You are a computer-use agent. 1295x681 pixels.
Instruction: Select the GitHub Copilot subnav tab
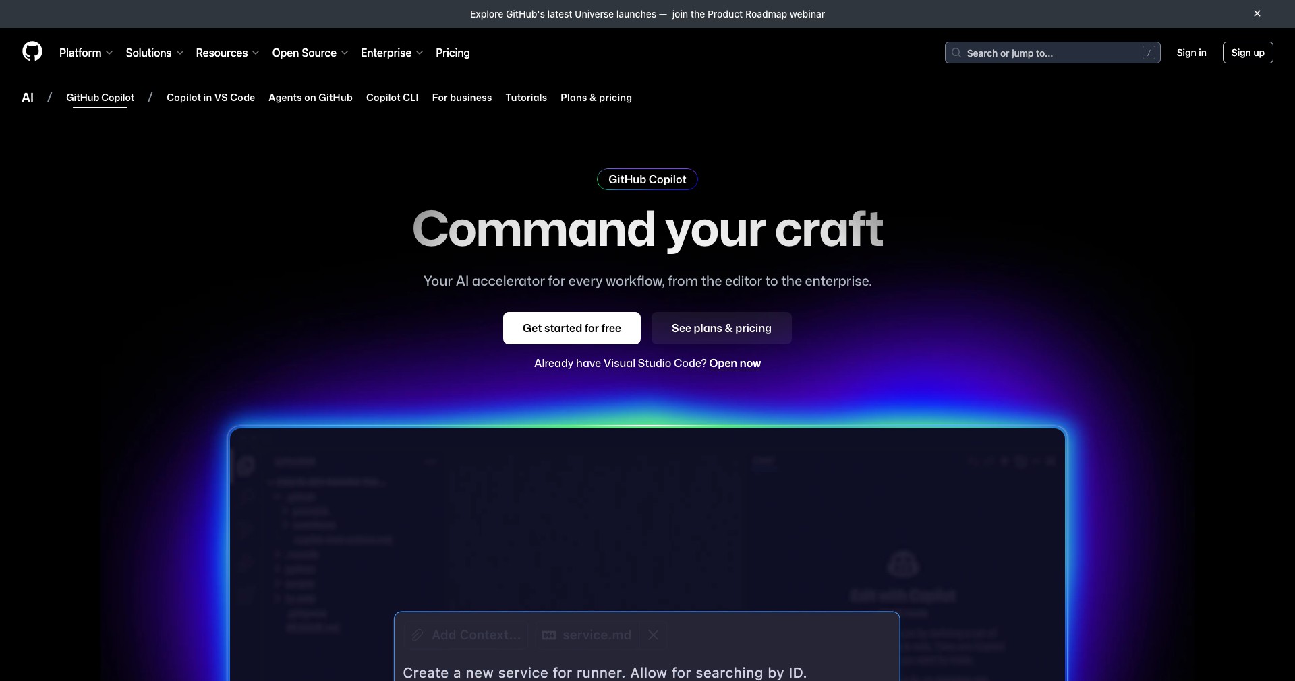pyautogui.click(x=100, y=98)
